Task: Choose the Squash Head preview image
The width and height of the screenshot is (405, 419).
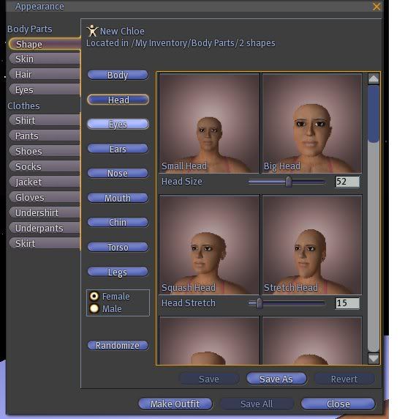Action: pyautogui.click(x=209, y=245)
